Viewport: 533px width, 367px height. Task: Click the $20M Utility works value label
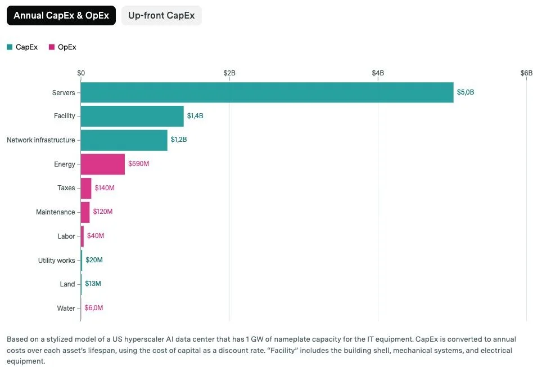(94, 259)
